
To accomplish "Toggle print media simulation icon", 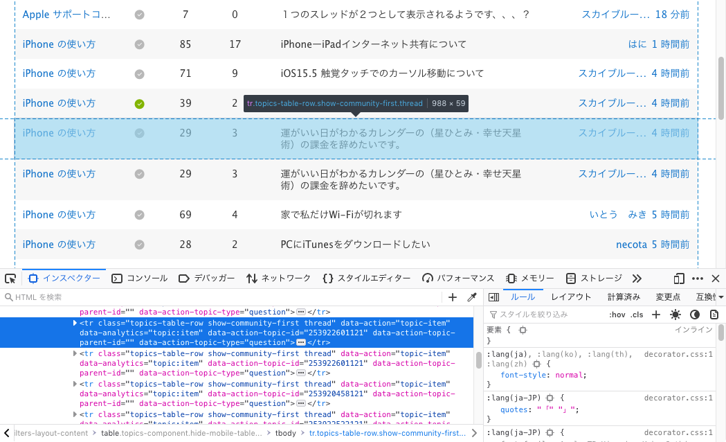I will (x=714, y=315).
